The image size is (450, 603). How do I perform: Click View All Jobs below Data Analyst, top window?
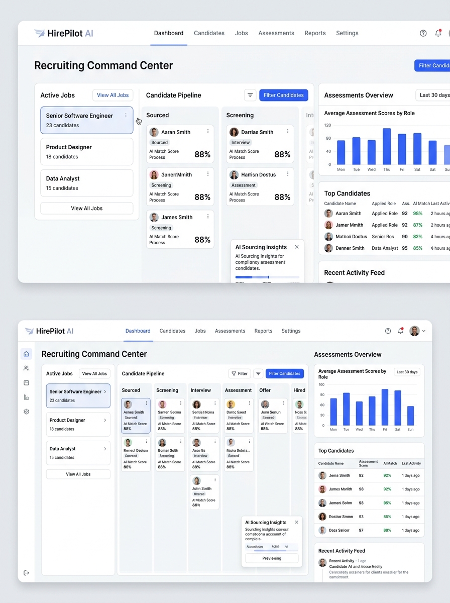tap(87, 208)
